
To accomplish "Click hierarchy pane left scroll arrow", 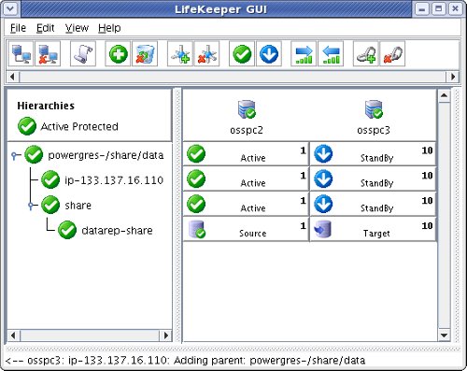I will [13, 335].
